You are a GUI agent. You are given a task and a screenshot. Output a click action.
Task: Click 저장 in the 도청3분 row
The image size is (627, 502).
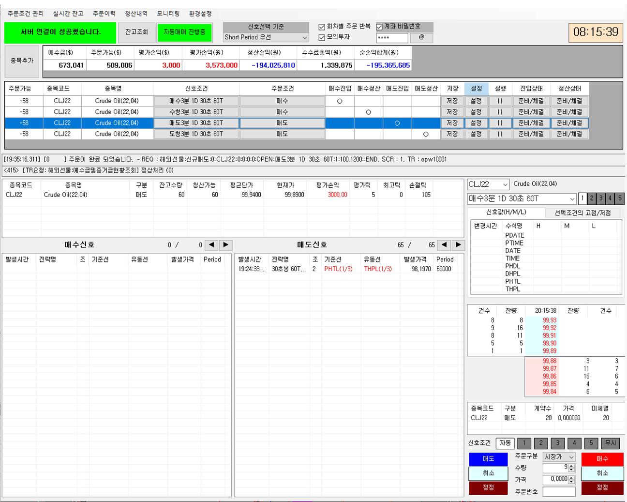click(452, 134)
